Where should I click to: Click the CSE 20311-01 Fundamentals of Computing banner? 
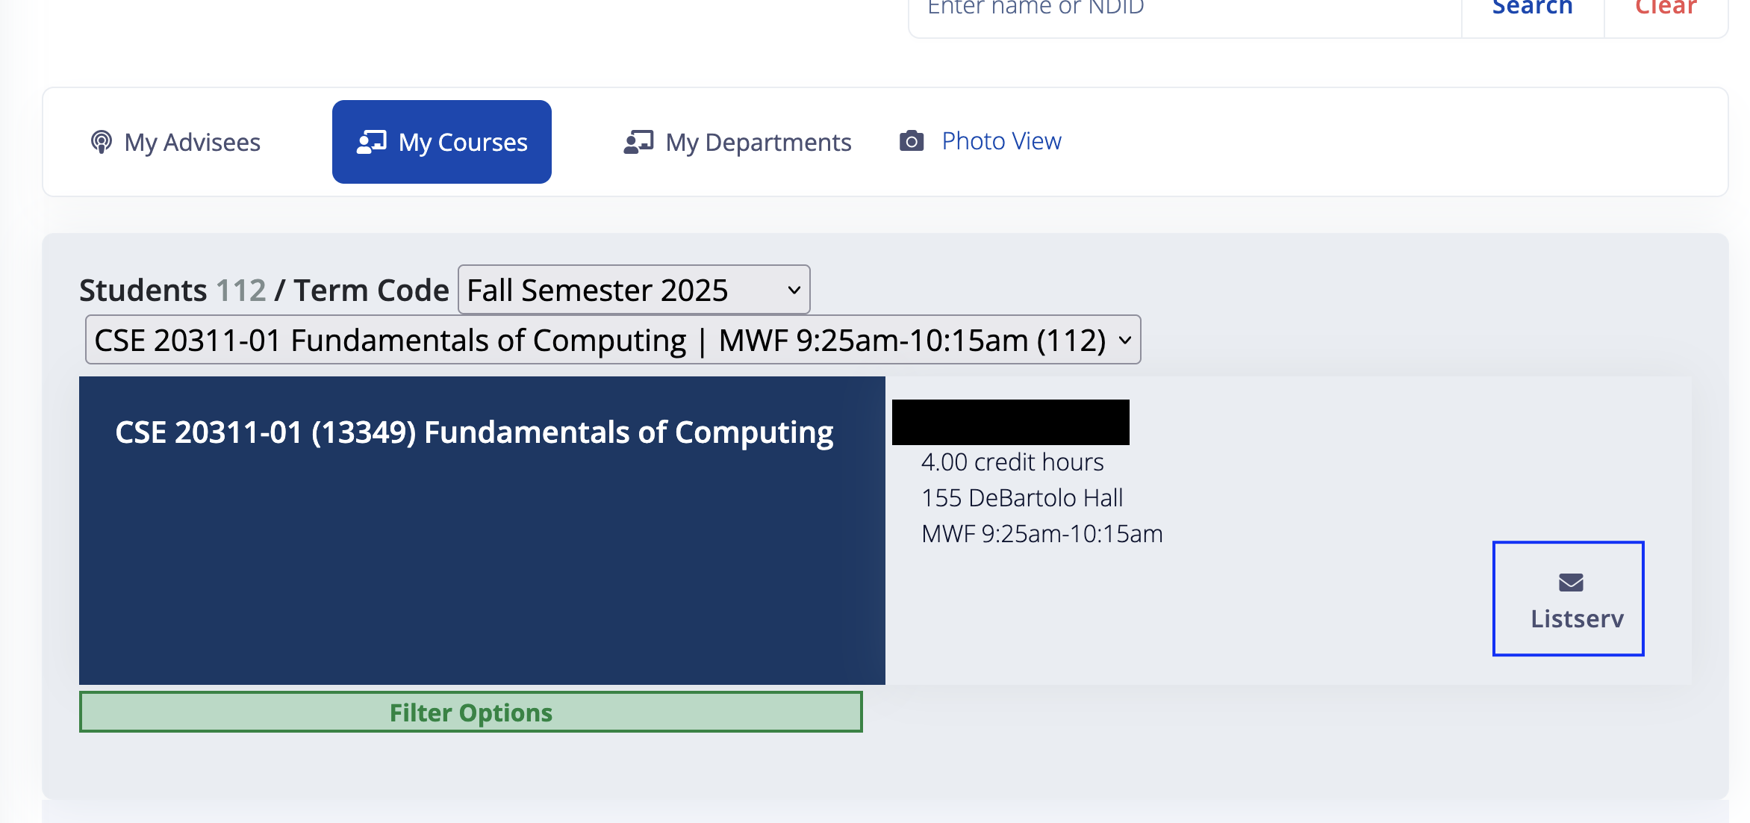pos(475,432)
